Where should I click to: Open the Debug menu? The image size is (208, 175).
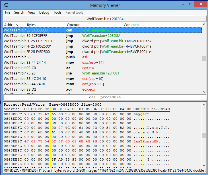tap(44, 12)
